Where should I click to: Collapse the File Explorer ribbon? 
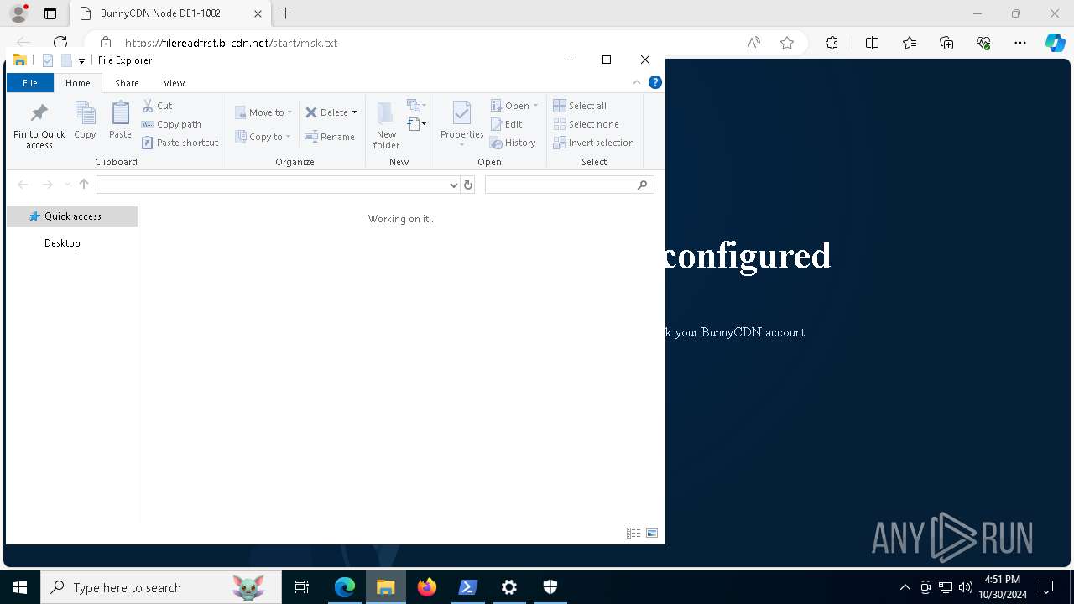(637, 82)
